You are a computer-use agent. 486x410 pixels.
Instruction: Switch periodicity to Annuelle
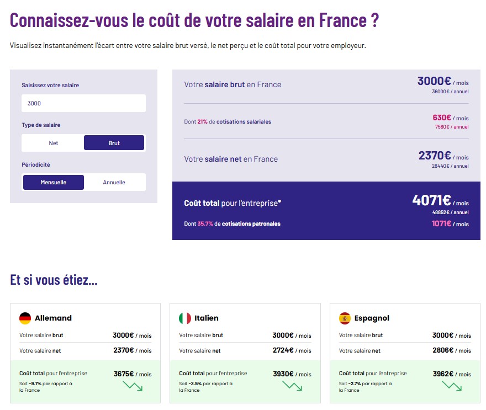(114, 182)
